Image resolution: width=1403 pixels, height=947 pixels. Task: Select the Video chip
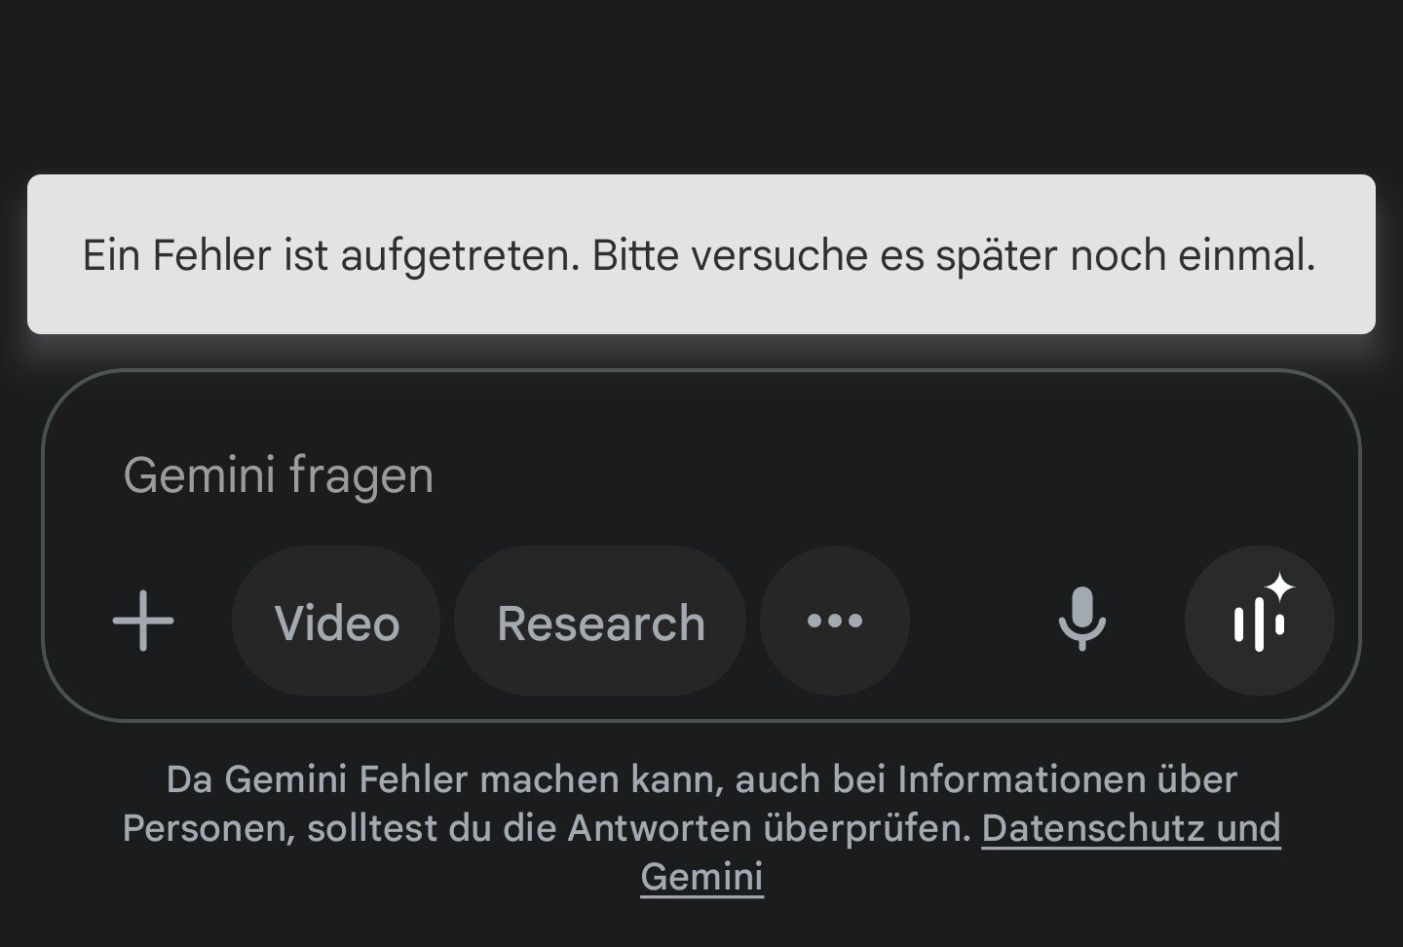tap(336, 621)
